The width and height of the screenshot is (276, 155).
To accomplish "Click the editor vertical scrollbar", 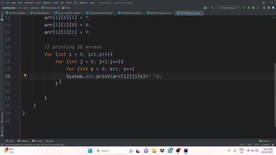I will [x=275, y=95].
